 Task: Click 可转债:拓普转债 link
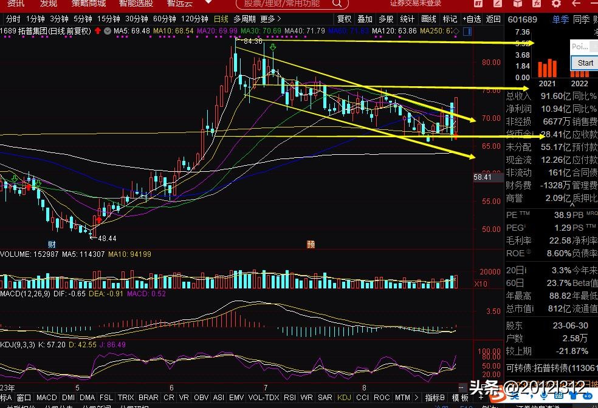pyautogui.click(x=551, y=367)
